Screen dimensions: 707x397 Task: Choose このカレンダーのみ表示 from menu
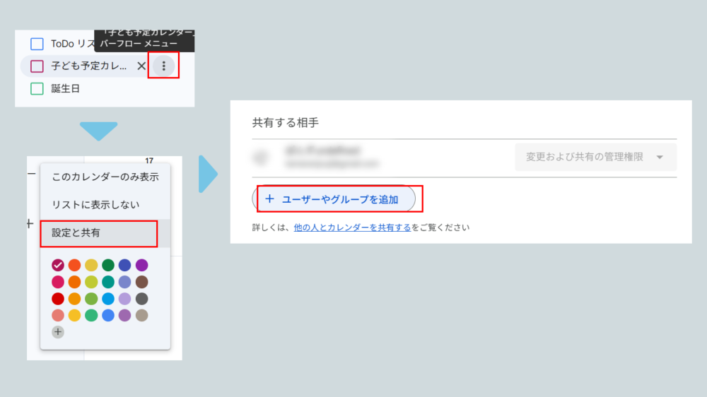coord(105,177)
